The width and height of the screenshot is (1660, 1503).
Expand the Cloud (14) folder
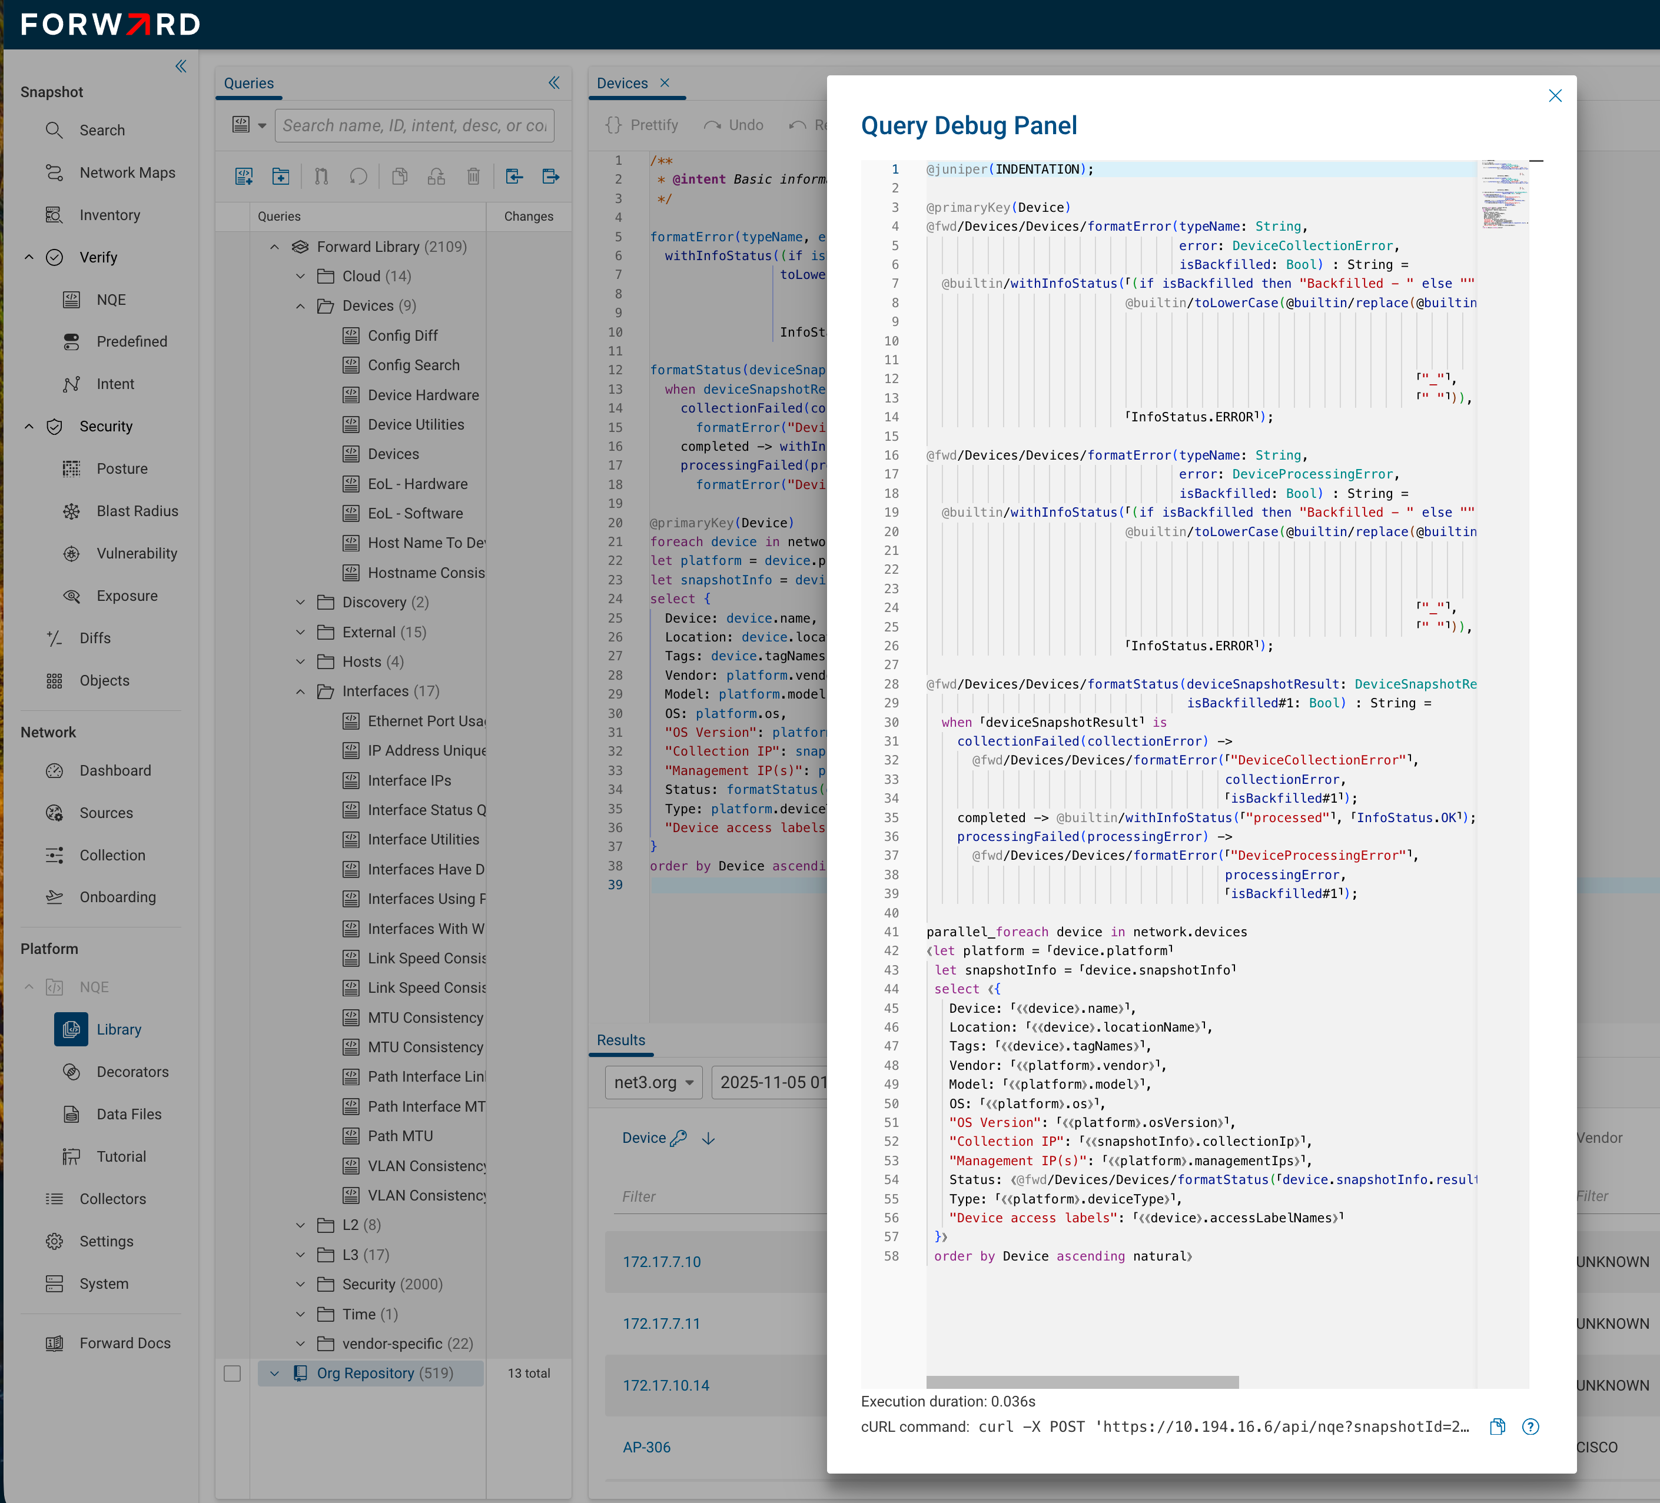(x=301, y=277)
